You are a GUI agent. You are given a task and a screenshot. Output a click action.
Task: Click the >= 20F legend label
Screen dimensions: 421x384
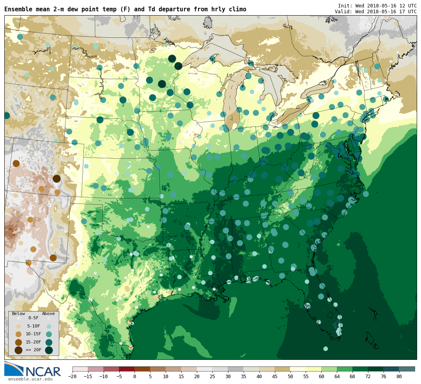click(34, 350)
